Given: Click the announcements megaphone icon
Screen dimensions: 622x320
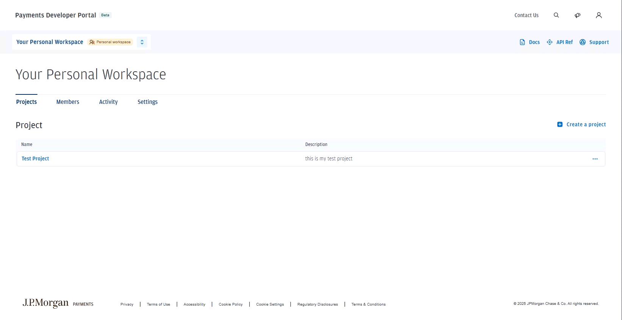Looking at the screenshot, I should 577,15.
